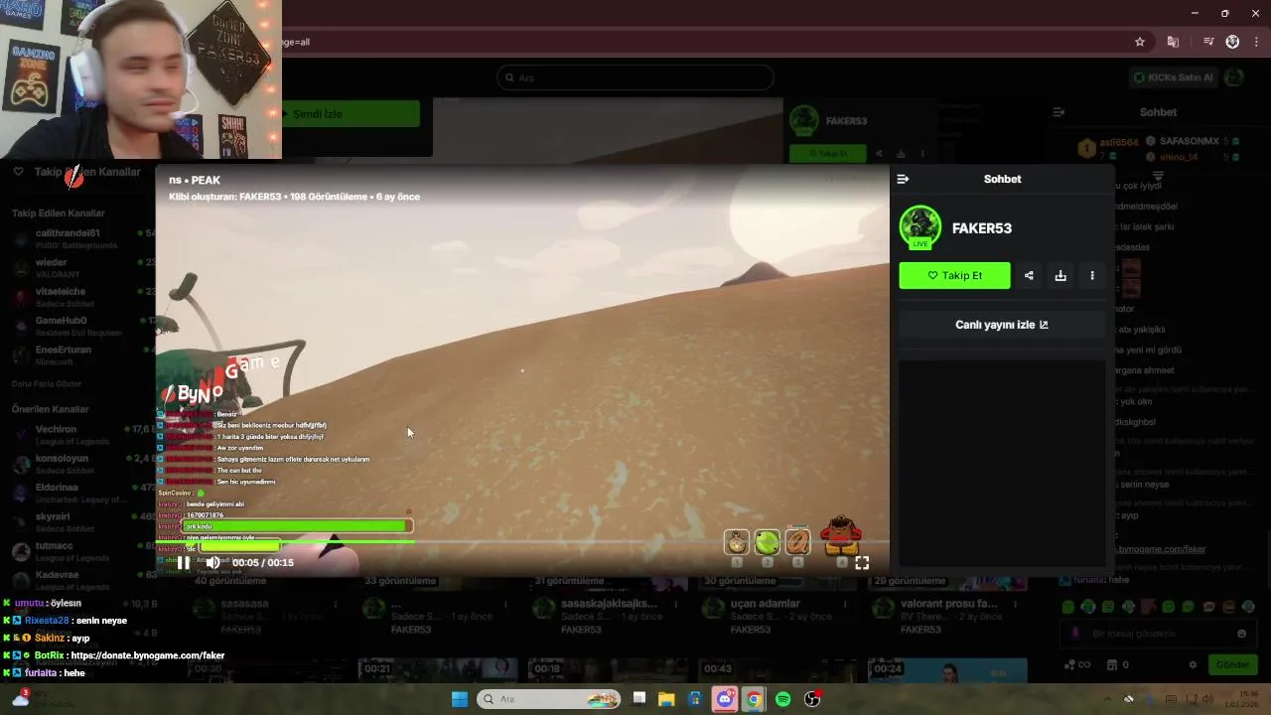Screen dimensions: 1271x715
Task: Bookmark this page with the star icon
Action: click(x=1140, y=42)
